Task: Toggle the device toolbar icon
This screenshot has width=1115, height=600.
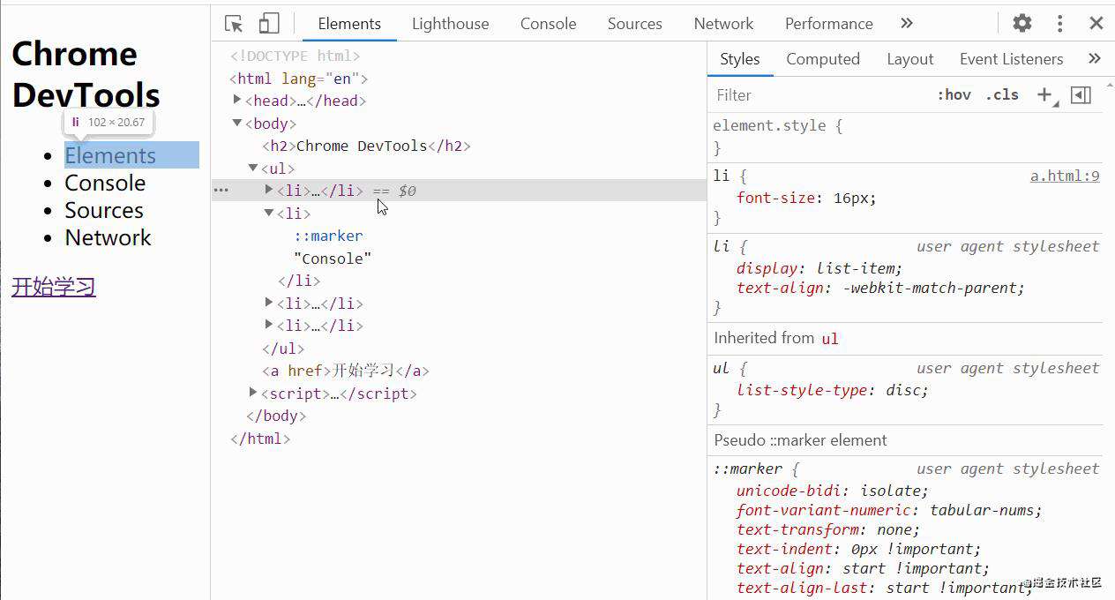Action: coord(269,24)
